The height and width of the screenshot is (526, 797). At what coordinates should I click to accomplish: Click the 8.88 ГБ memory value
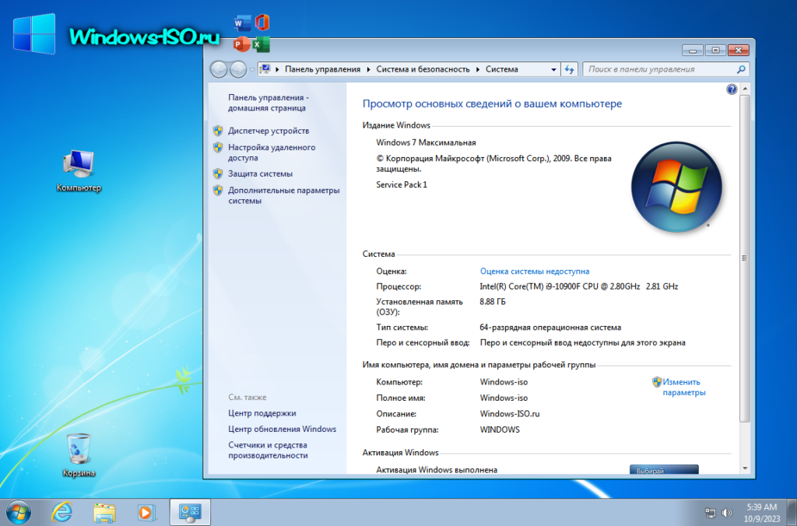(x=493, y=301)
